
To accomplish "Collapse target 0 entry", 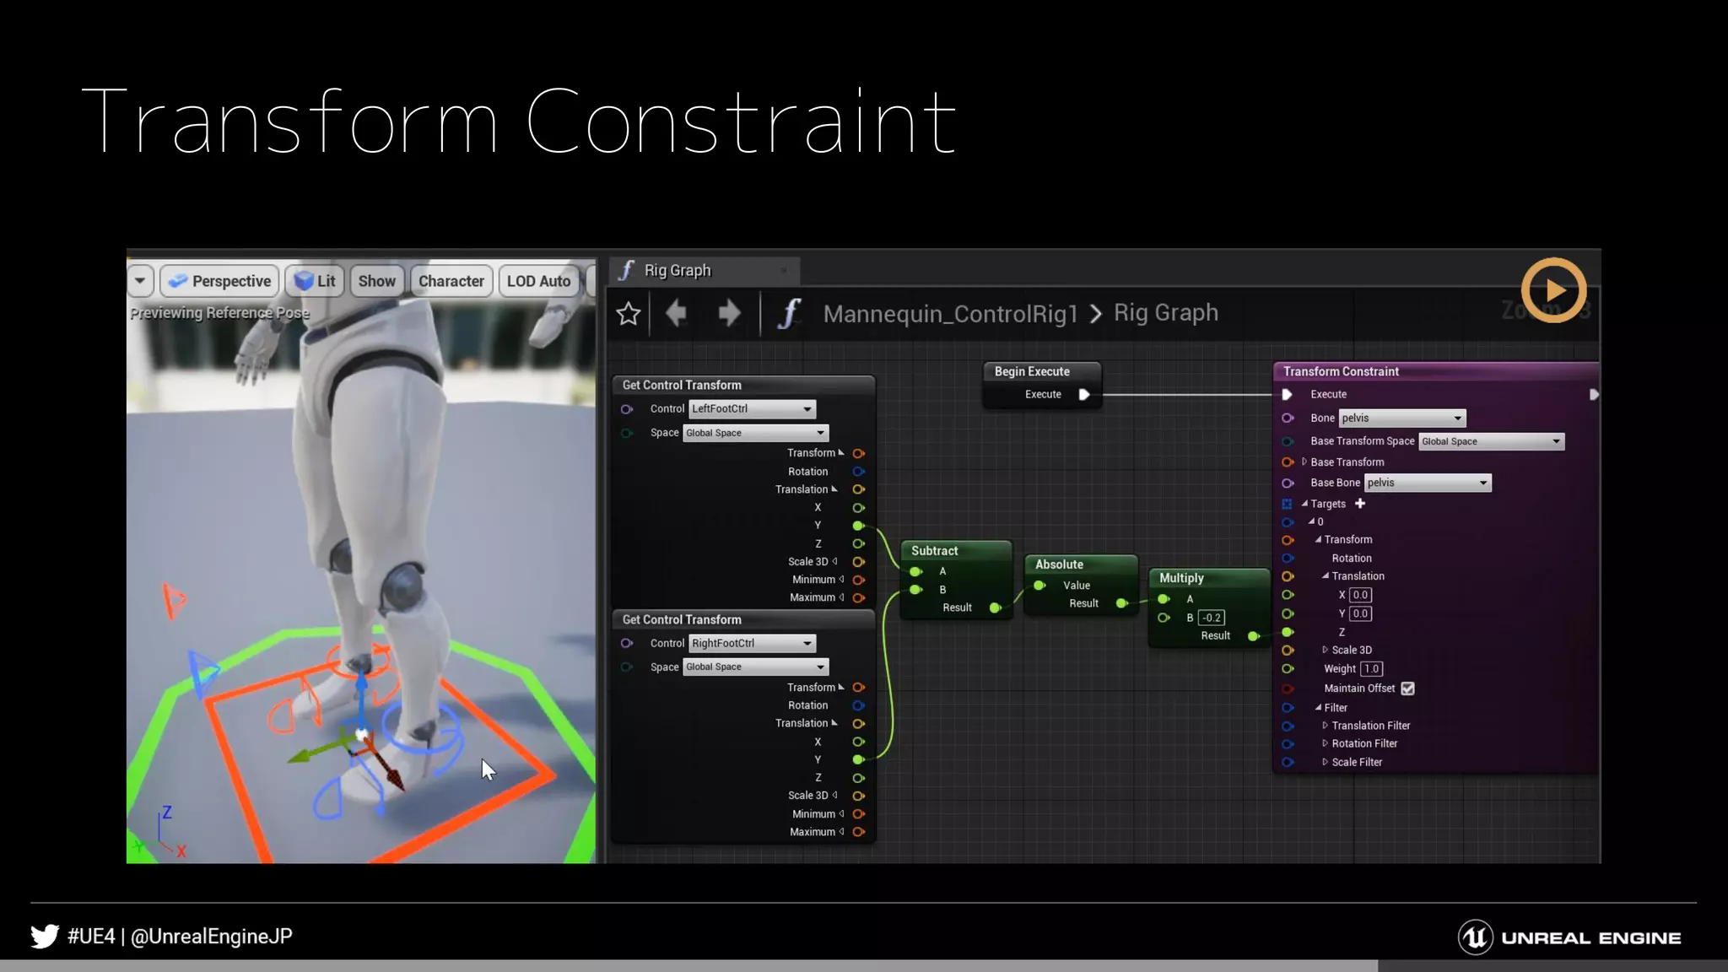I will pyautogui.click(x=1311, y=521).
